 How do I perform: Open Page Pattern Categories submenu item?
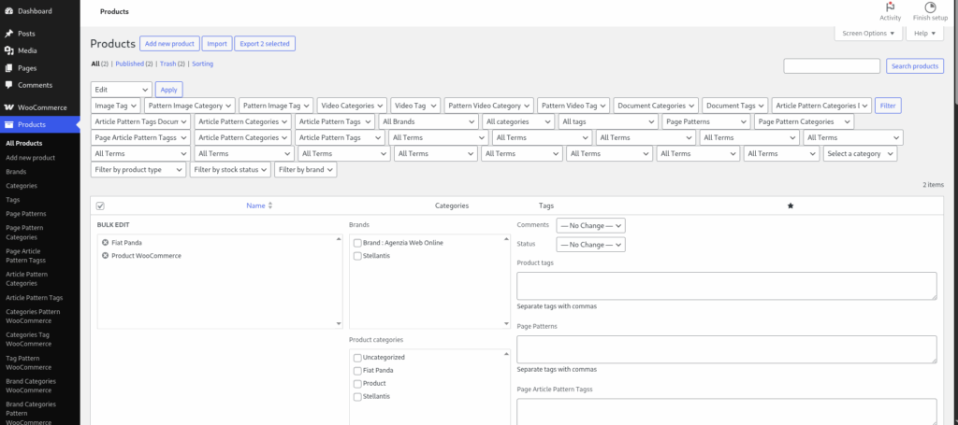[x=24, y=233]
